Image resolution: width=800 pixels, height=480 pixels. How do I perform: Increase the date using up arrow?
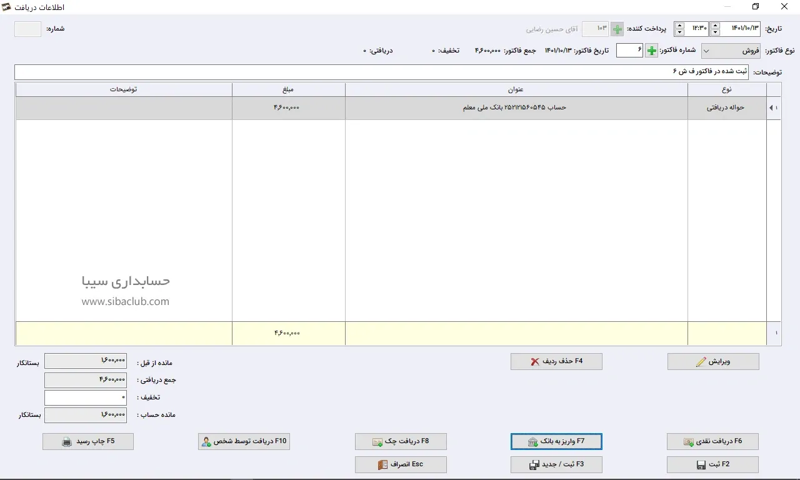coord(715,26)
